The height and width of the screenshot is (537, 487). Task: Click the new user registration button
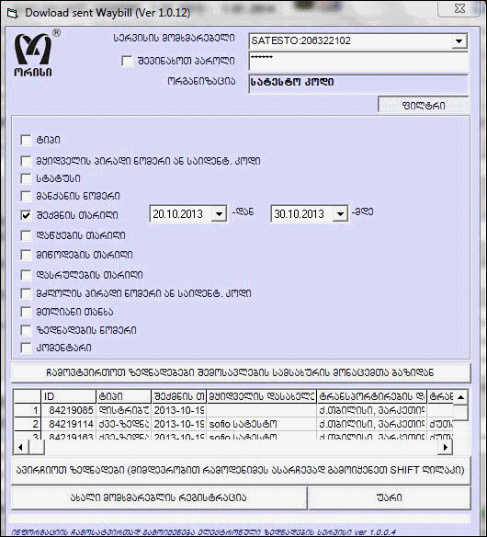pyautogui.click(x=159, y=497)
